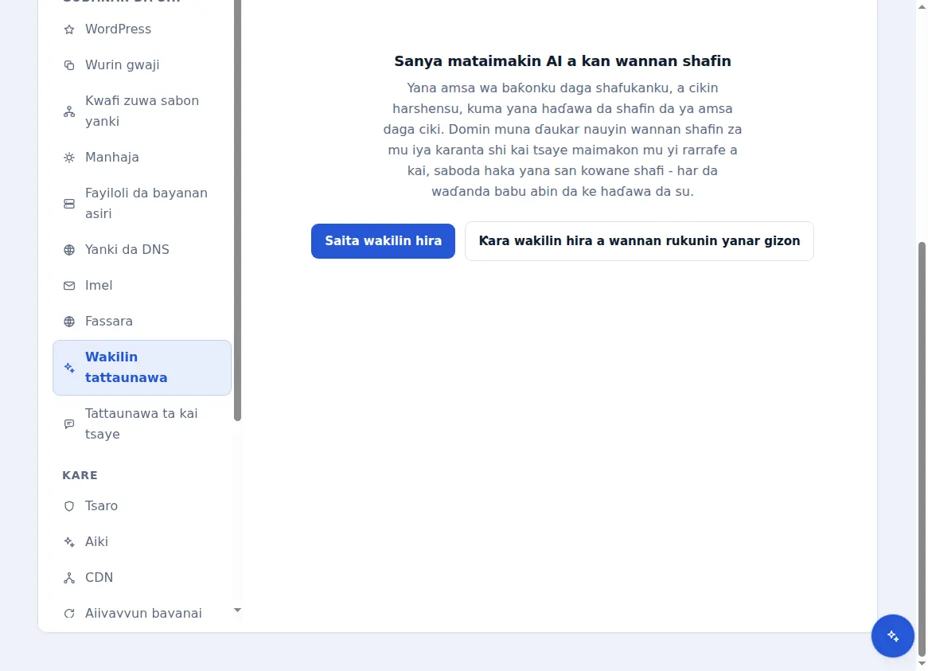Click the KARE section label
The image size is (928, 671).
click(x=80, y=475)
